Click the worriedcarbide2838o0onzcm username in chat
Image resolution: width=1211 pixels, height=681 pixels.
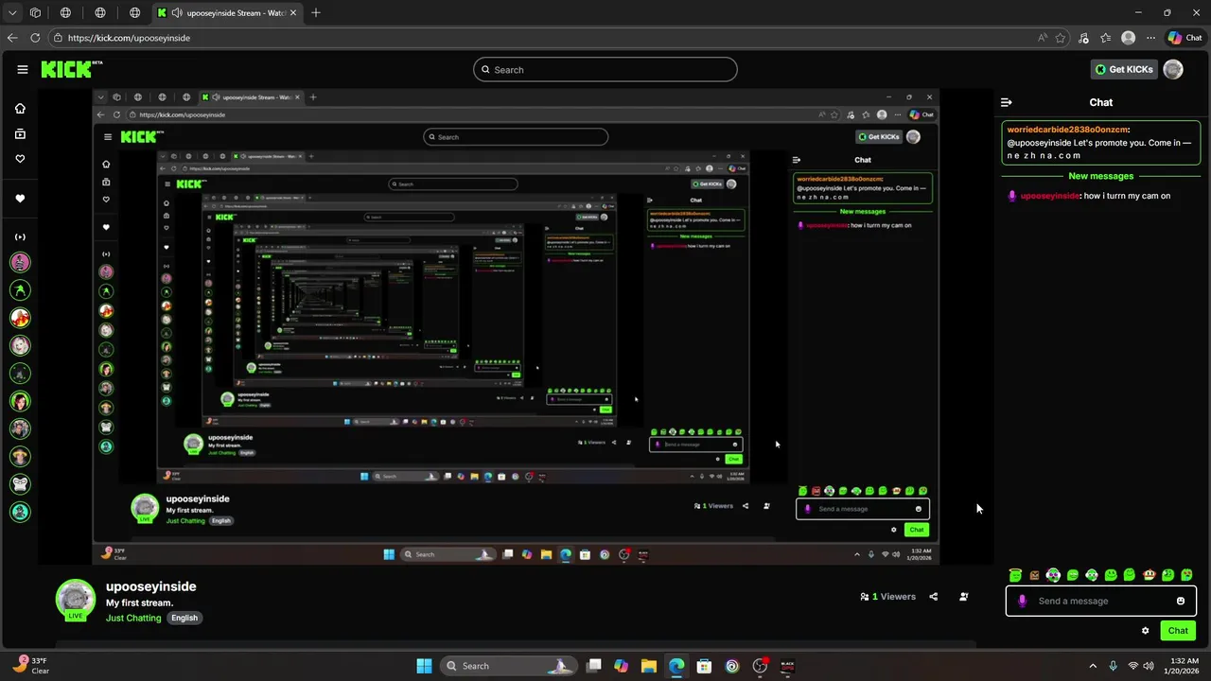point(1067,130)
